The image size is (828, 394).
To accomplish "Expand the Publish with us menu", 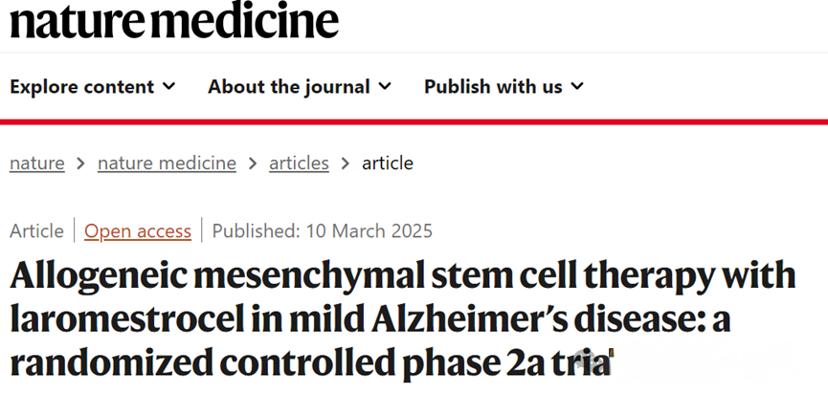I will click(x=504, y=86).
